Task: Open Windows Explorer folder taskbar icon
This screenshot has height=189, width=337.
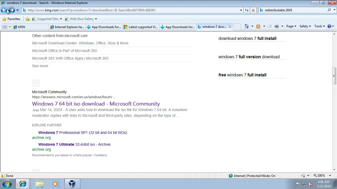Action: pos(40,184)
